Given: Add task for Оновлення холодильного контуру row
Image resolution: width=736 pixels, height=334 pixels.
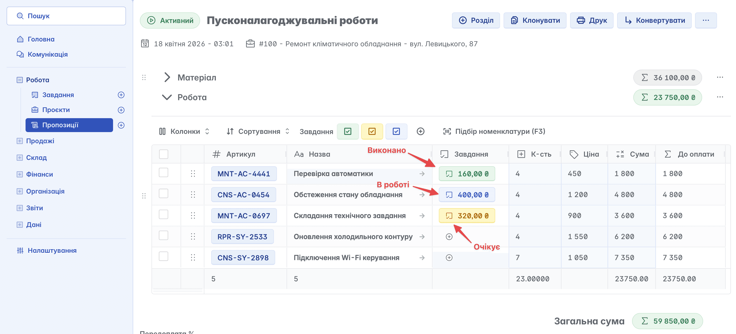Looking at the screenshot, I should [449, 237].
